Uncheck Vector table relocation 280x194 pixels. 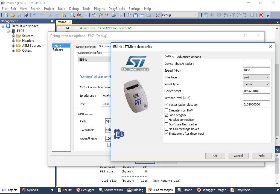pyautogui.click(x=166, y=105)
